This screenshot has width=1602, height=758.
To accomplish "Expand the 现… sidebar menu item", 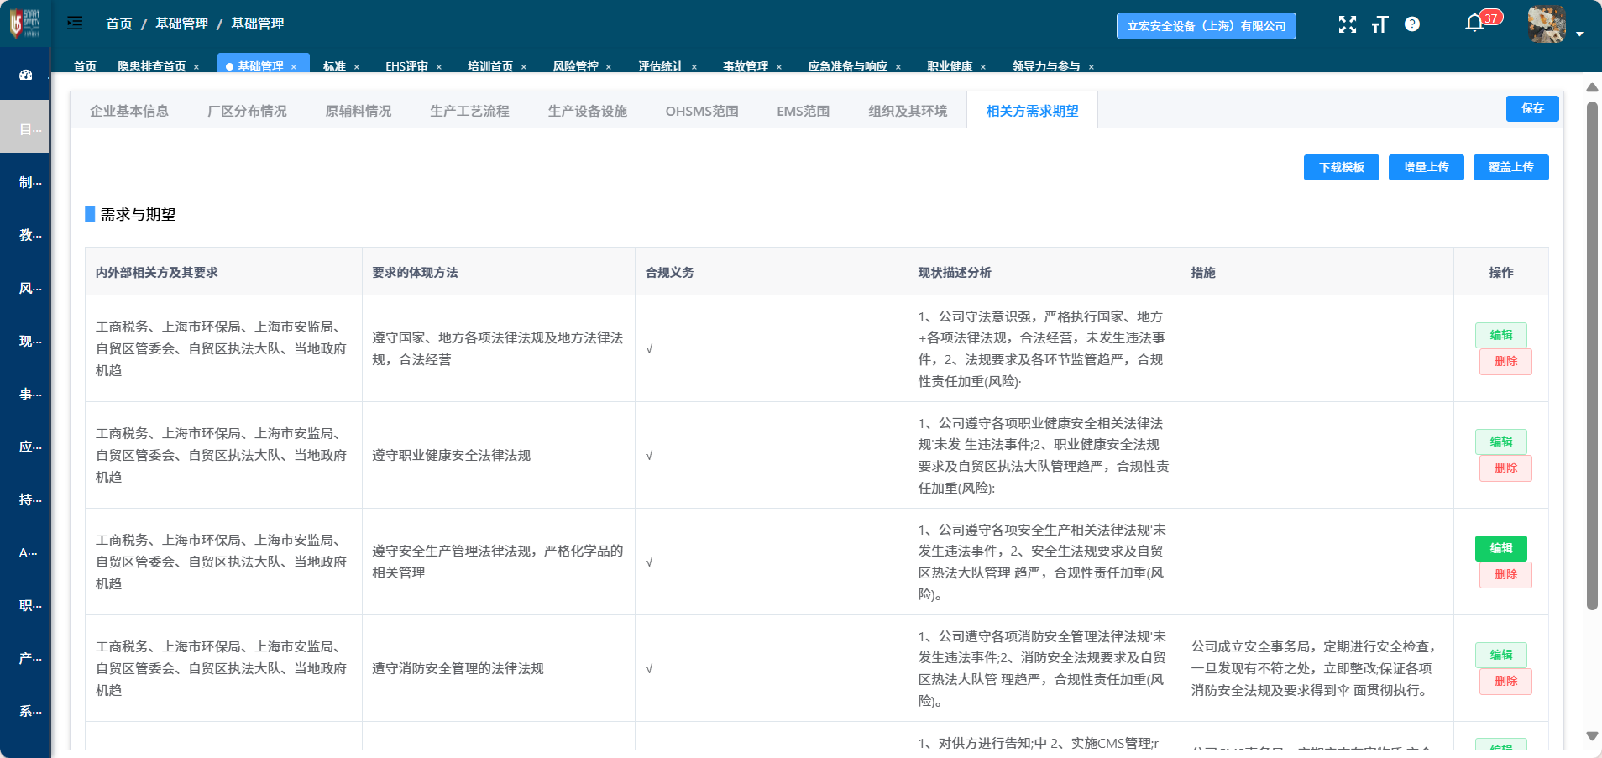I will [x=25, y=341].
